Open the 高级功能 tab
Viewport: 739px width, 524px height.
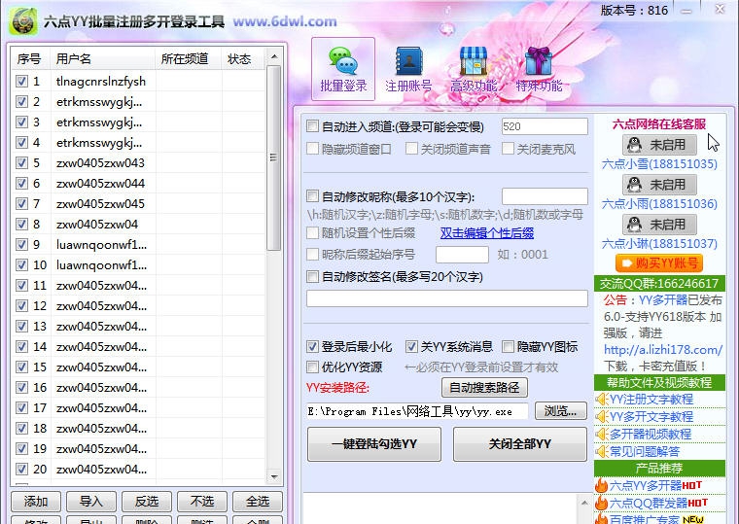click(474, 69)
